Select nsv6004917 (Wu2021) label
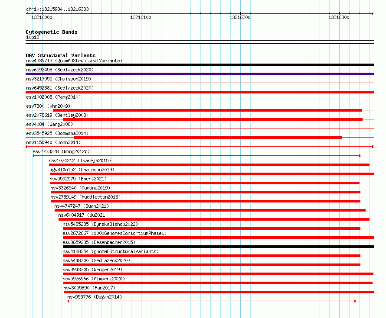 (83, 215)
